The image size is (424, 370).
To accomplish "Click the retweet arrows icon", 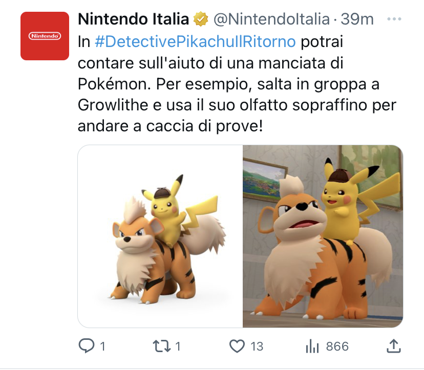I will pyautogui.click(x=161, y=346).
